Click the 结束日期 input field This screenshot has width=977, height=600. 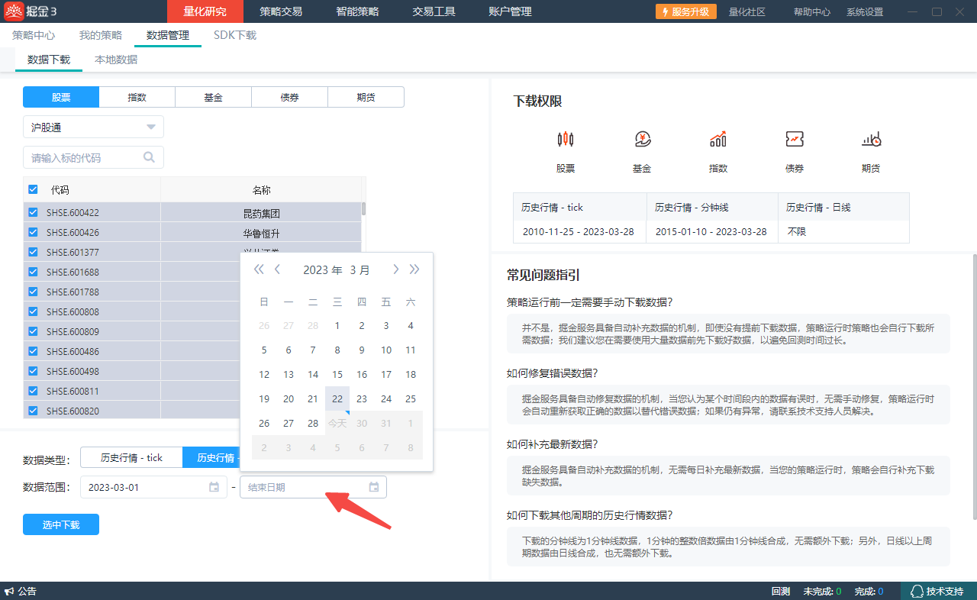[313, 487]
